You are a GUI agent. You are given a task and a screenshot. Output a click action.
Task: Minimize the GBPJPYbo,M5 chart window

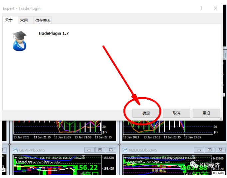[x=89, y=150]
